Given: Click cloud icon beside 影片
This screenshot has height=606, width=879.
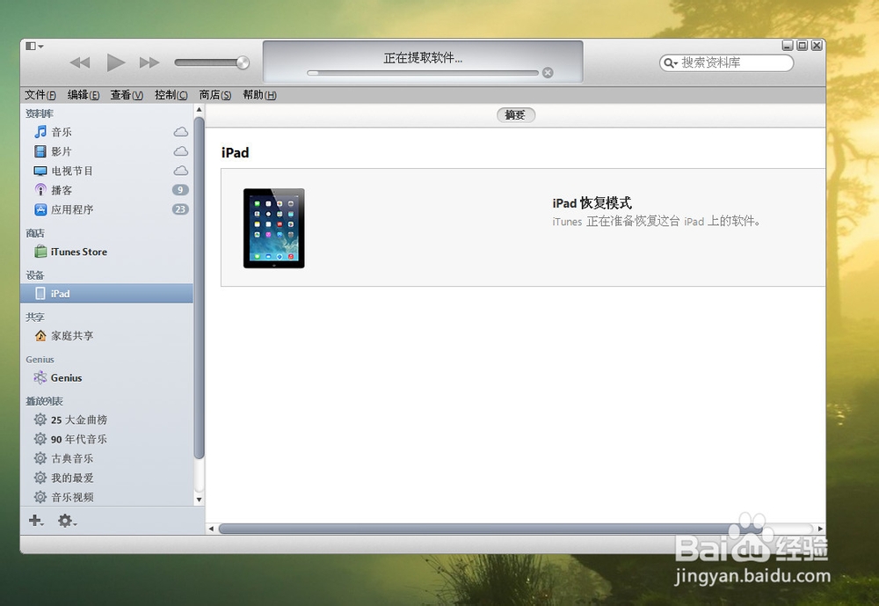Looking at the screenshot, I should [180, 151].
